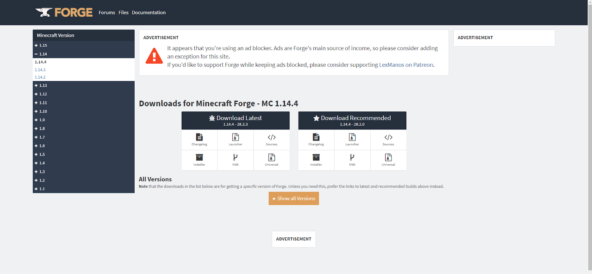Expand the 1.6 version group

point(84,146)
